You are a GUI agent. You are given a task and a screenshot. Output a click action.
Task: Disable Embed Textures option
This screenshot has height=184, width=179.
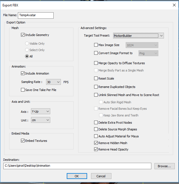tap(23, 140)
